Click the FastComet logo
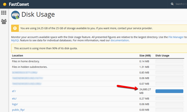Screen dimensions: 187x112 pyautogui.click(x=16, y=4)
